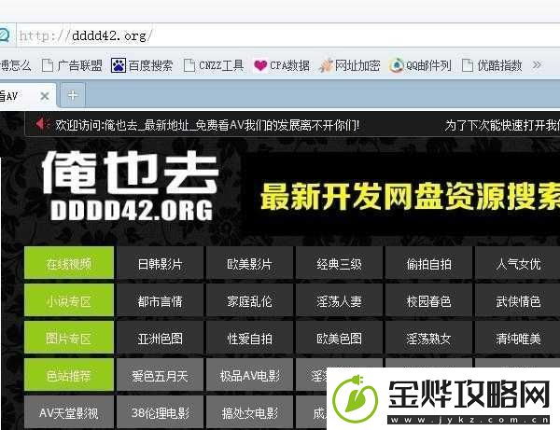Open the 经典三级 section
The height and width of the screenshot is (430, 560).
[x=339, y=263]
